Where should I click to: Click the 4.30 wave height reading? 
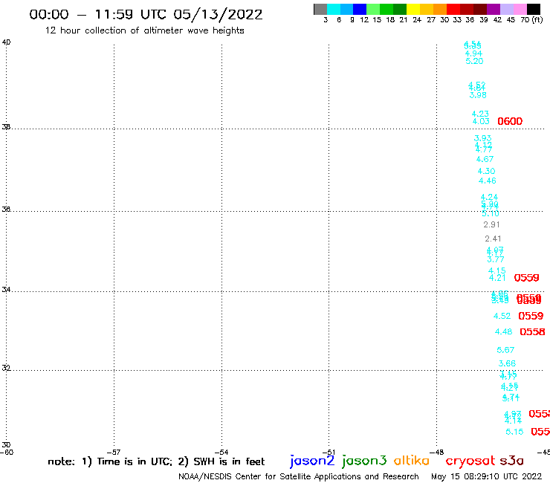click(x=486, y=171)
